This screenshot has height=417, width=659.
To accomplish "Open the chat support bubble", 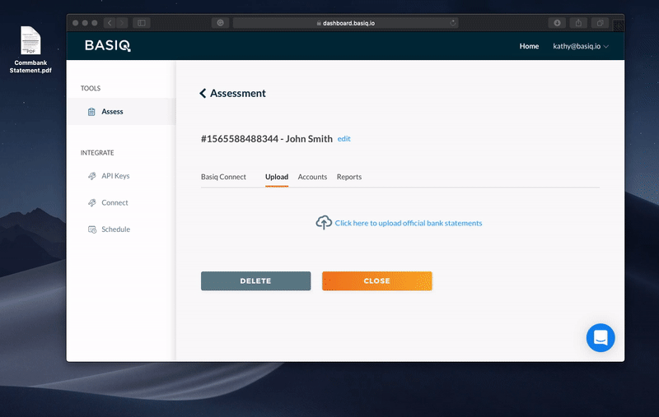I will (x=601, y=338).
